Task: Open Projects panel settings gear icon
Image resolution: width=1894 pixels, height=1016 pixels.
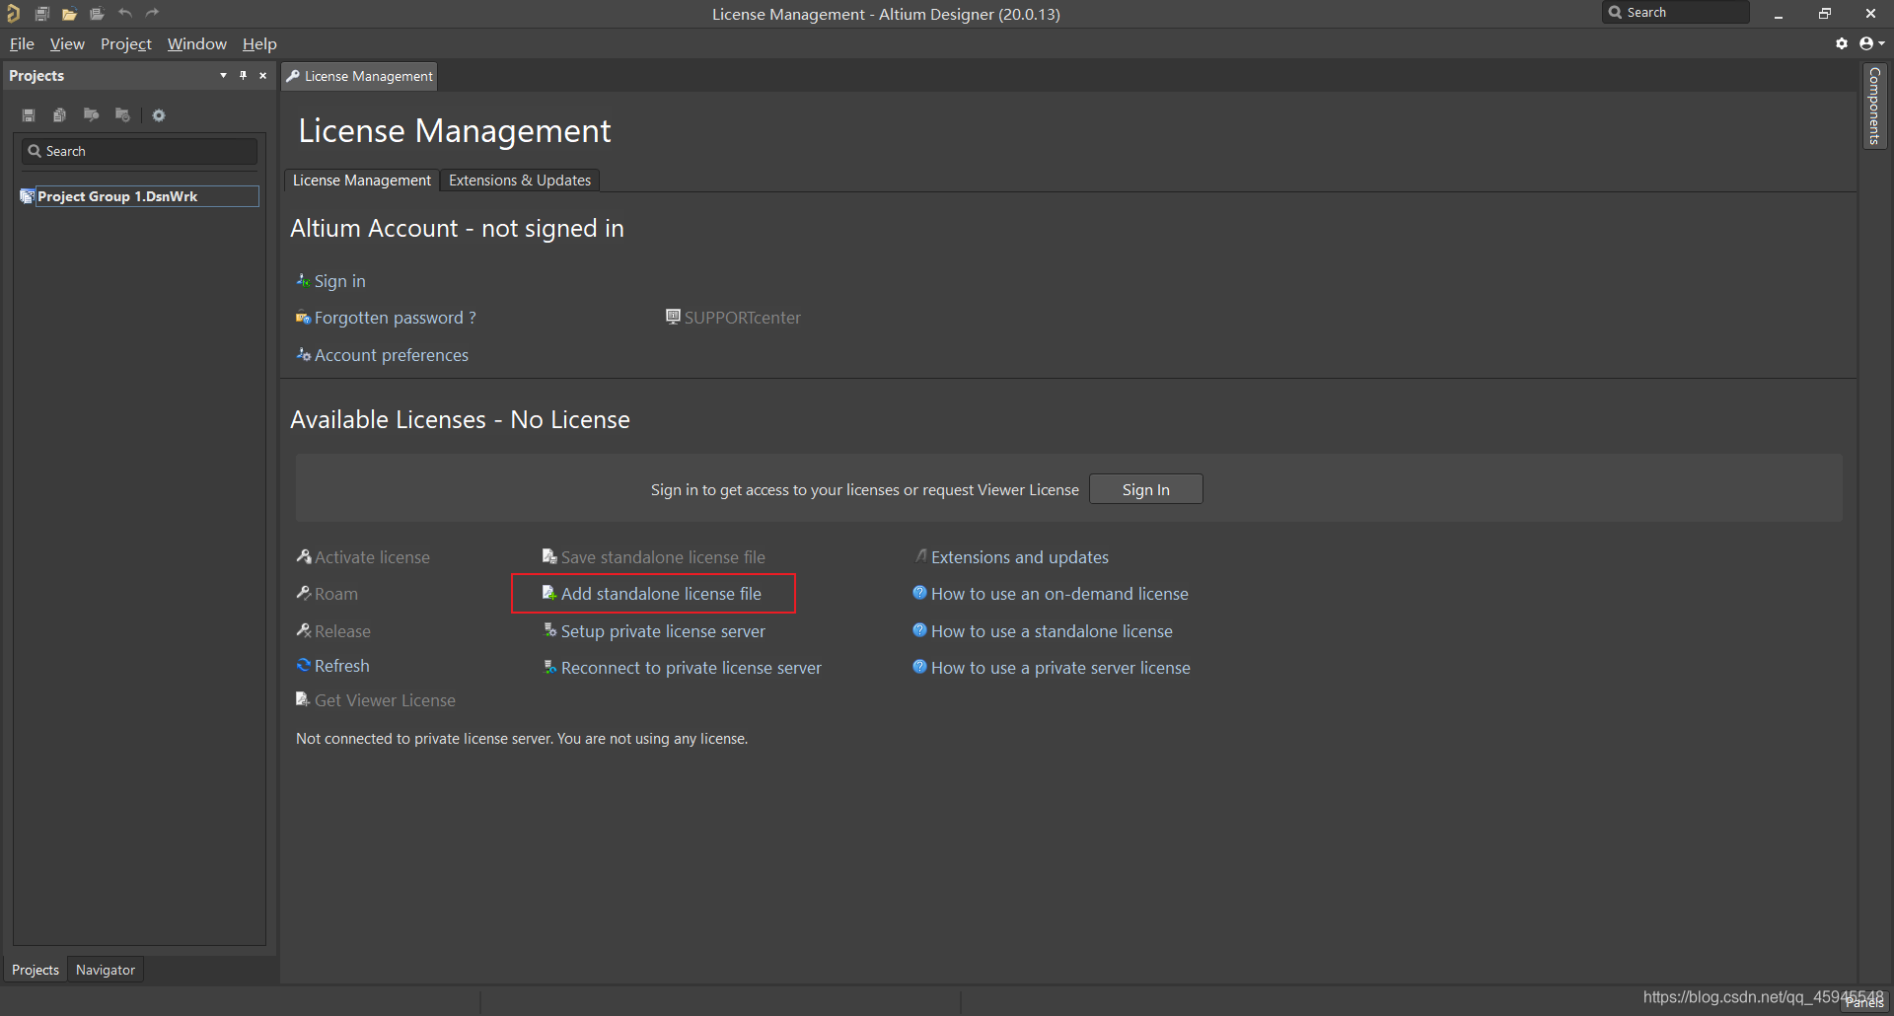Action: pos(159,115)
